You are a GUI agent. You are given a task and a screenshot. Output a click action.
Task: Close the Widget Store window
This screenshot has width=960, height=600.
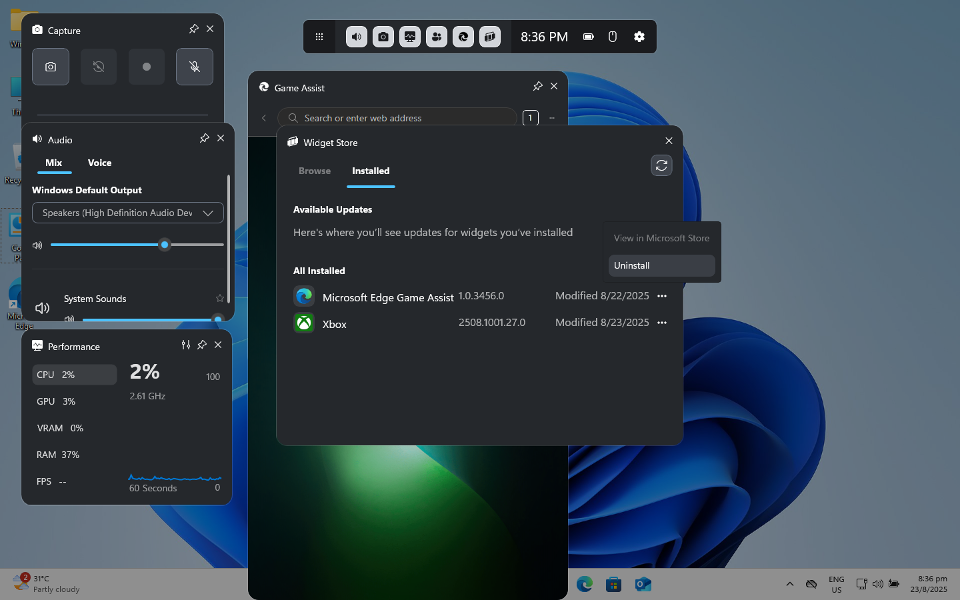pyautogui.click(x=669, y=141)
